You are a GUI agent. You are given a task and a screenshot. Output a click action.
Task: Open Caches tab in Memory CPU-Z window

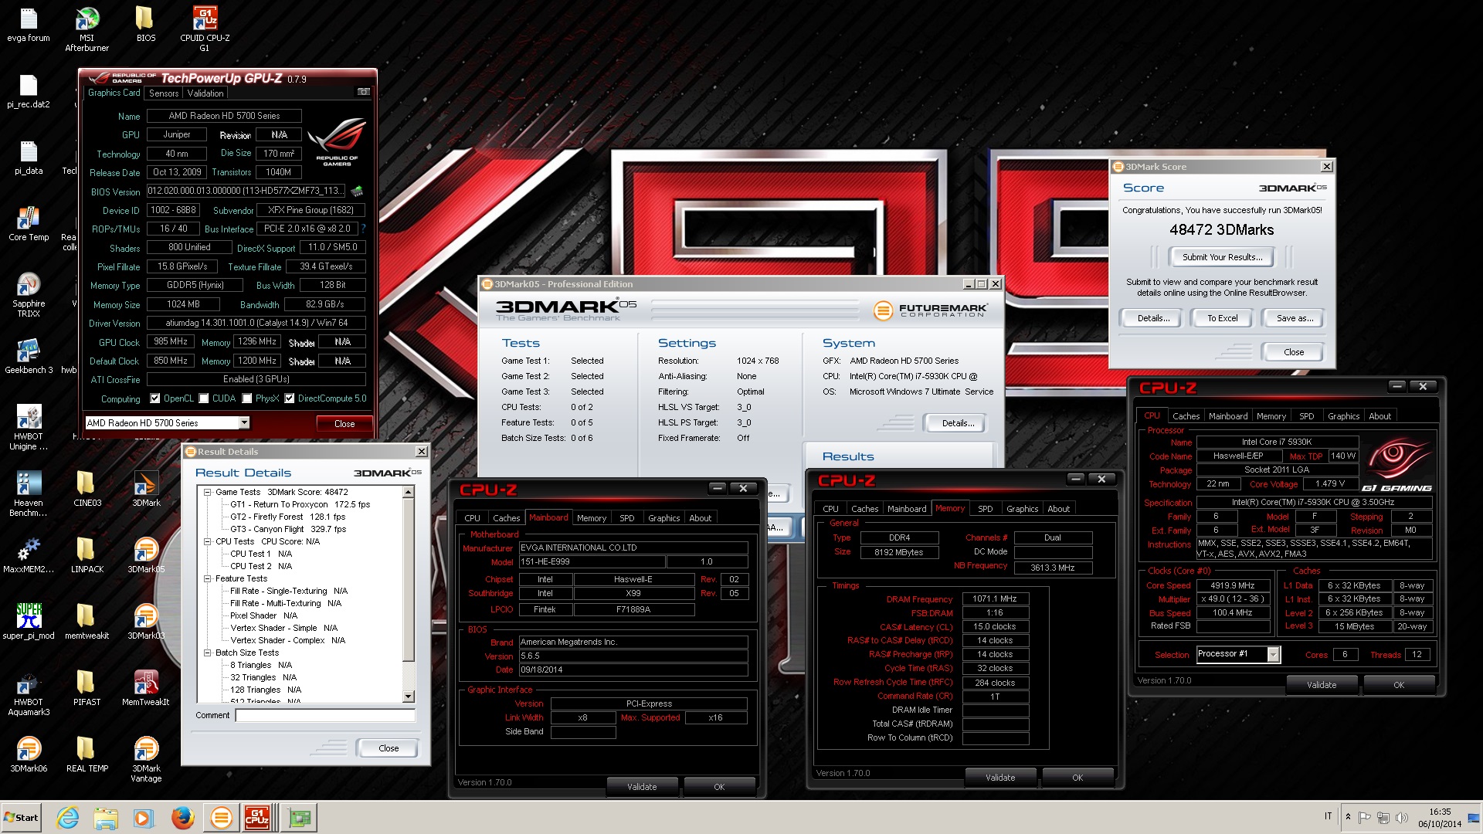[864, 509]
